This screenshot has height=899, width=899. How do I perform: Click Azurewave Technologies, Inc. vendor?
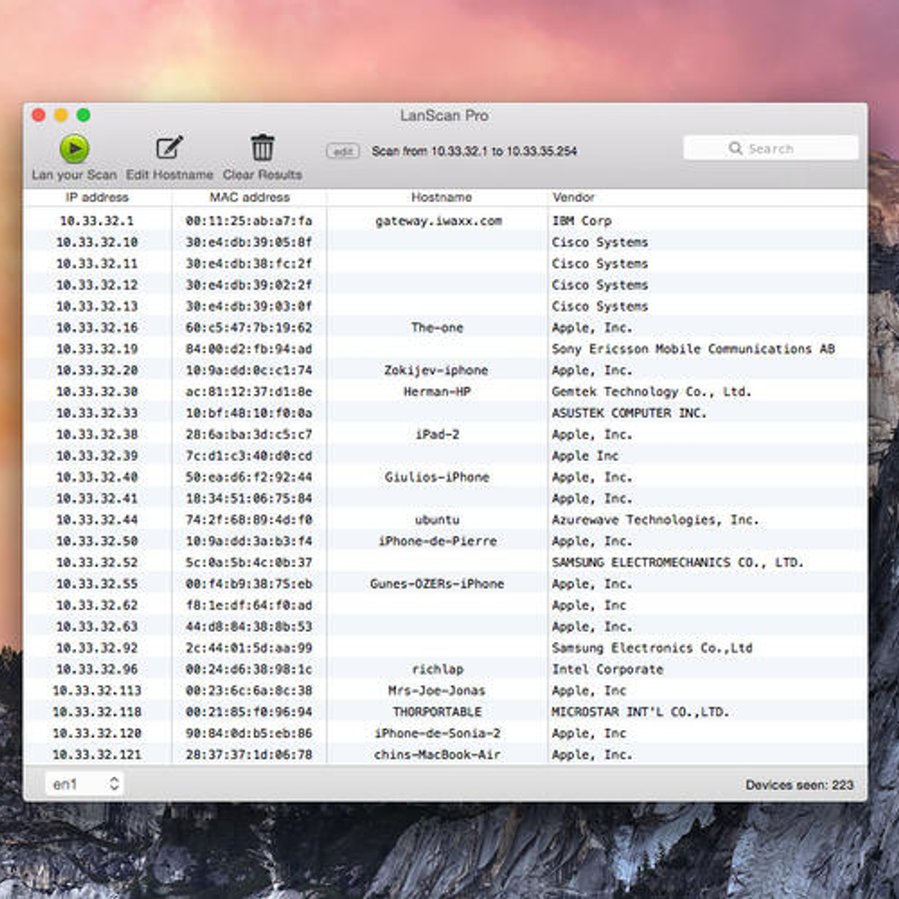[x=655, y=520]
